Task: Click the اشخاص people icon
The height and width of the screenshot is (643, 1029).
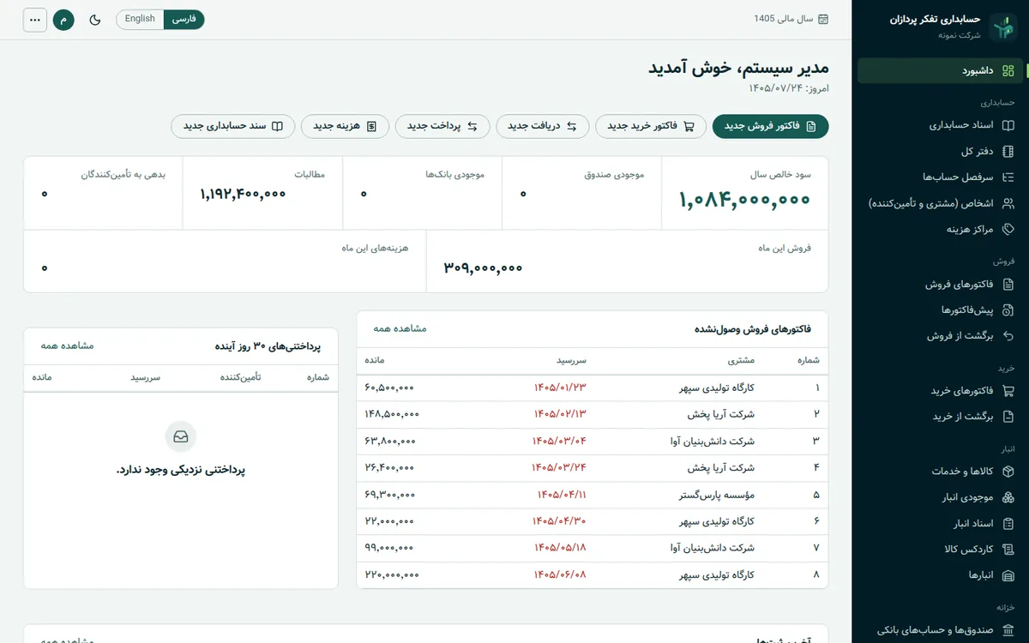Action: 1008,203
